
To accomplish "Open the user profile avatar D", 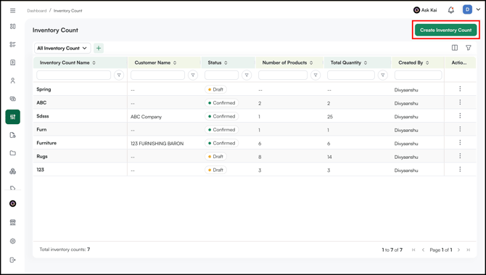I will click(x=467, y=9).
